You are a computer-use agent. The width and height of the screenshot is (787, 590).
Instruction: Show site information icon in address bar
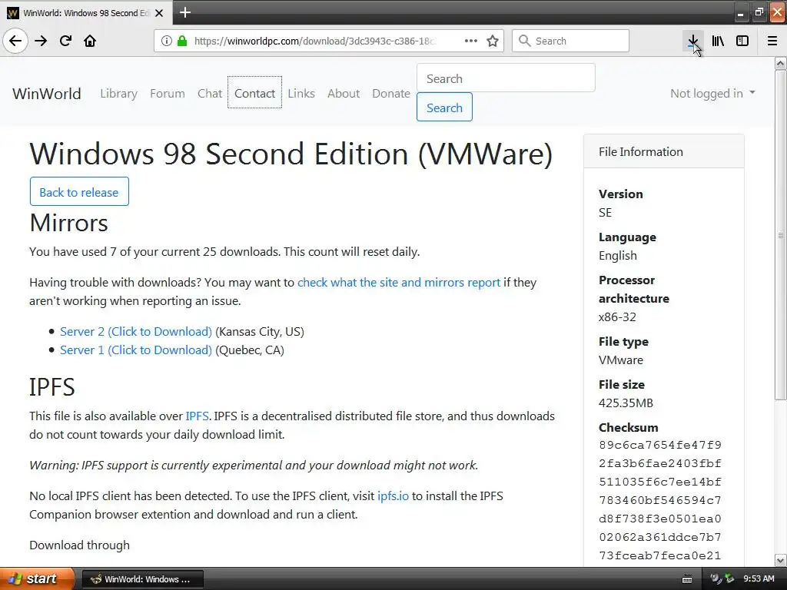[166, 41]
